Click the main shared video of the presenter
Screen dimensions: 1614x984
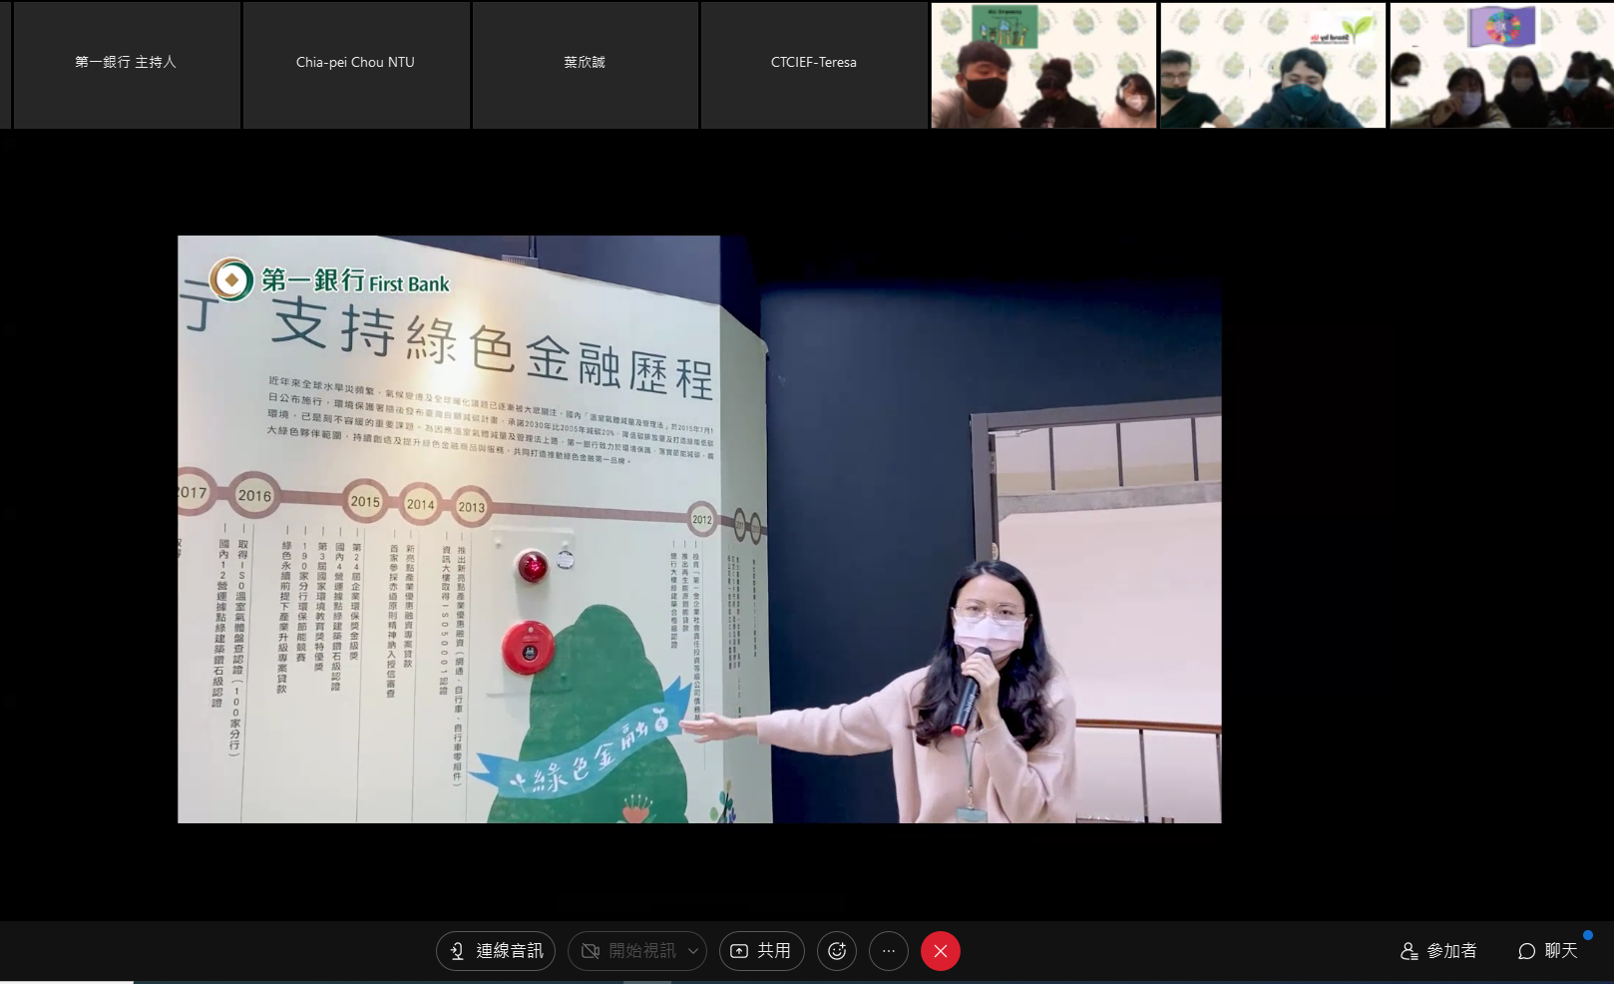tap(699, 529)
